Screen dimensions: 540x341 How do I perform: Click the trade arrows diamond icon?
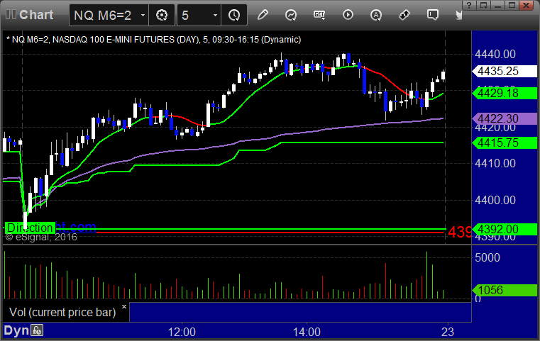404,15
